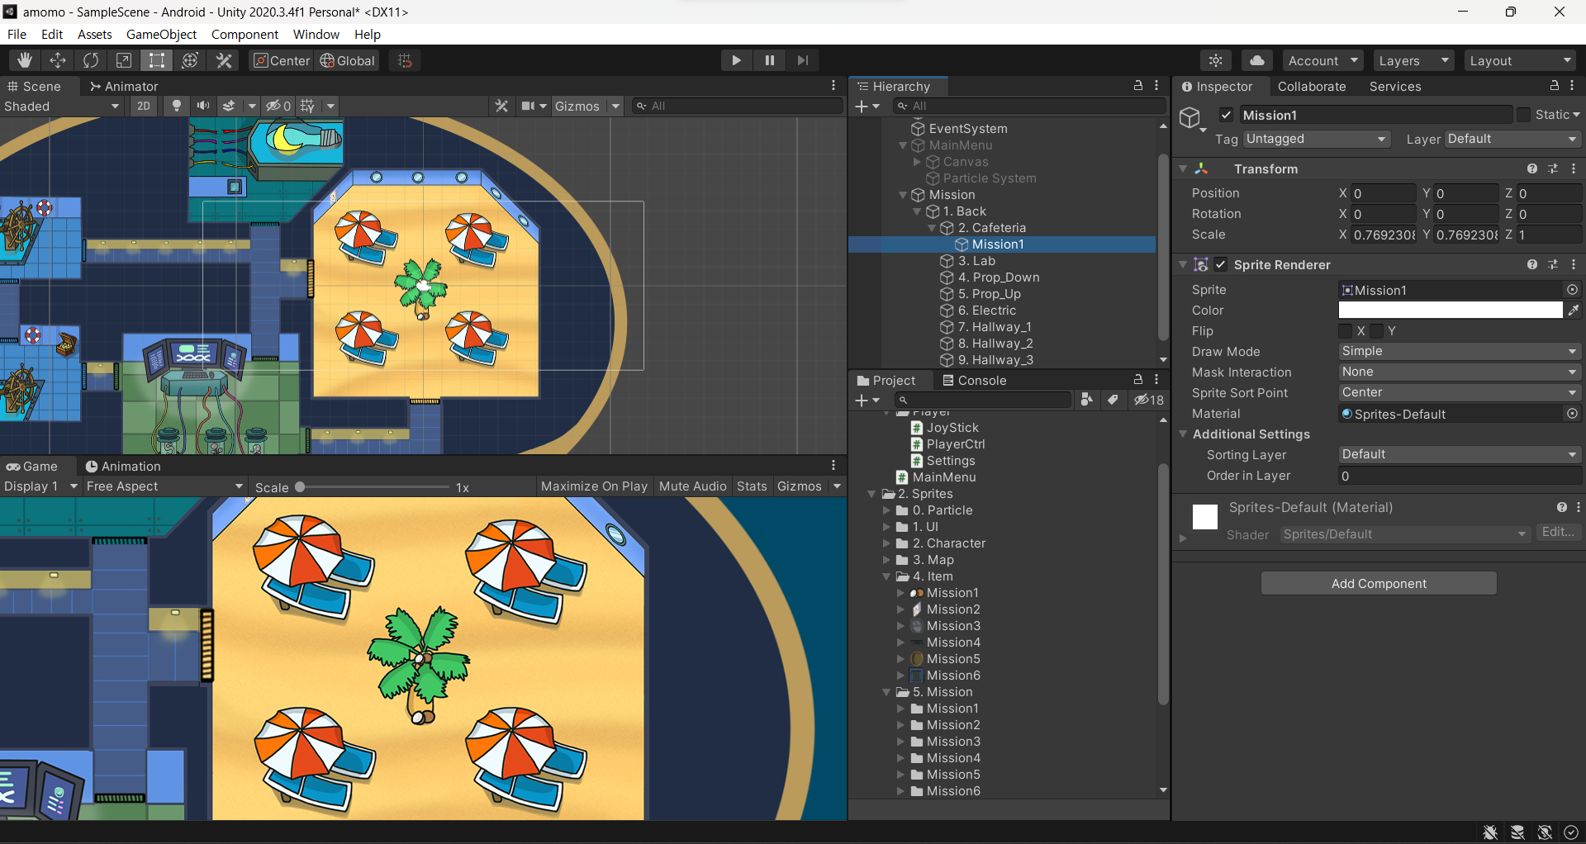Image resolution: width=1586 pixels, height=844 pixels.
Task: Open the Draw Mode dropdown
Action: 1459,351
